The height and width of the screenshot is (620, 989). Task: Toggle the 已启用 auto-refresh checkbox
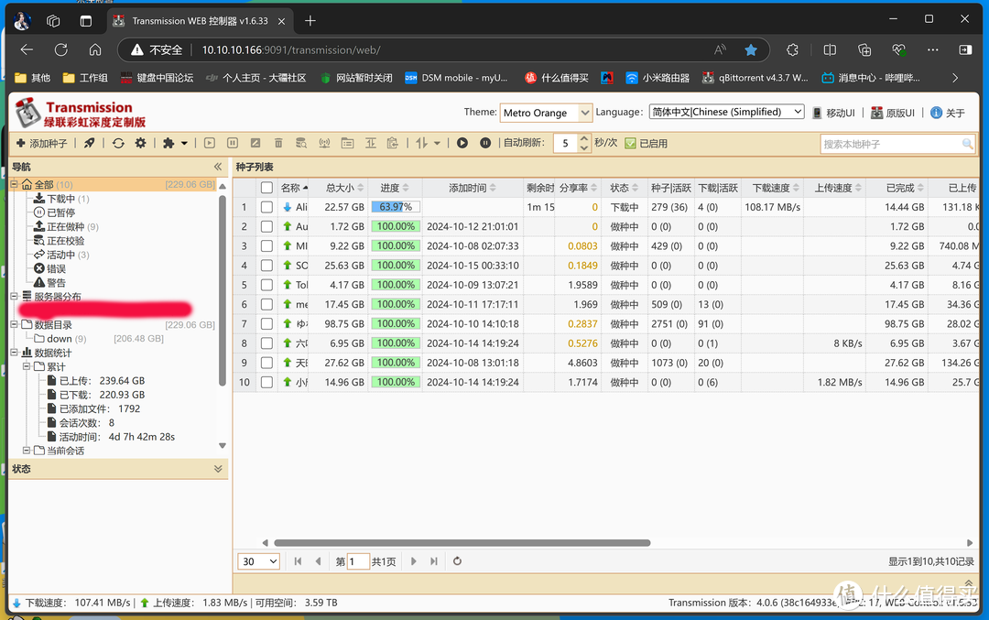630,143
